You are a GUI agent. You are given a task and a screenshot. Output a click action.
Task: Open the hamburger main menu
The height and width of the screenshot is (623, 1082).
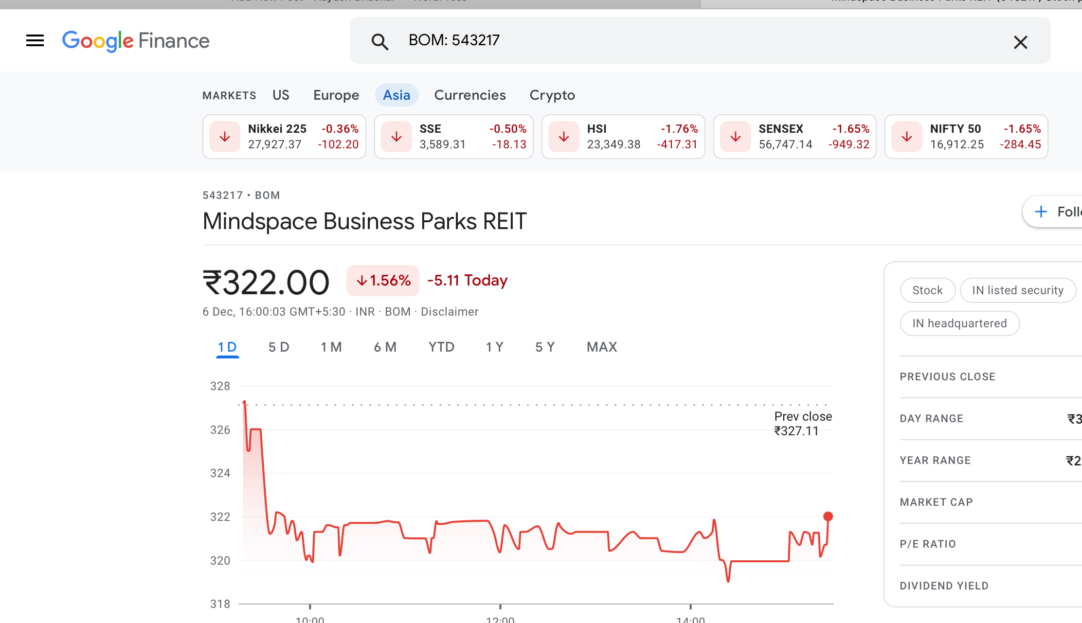coord(35,40)
